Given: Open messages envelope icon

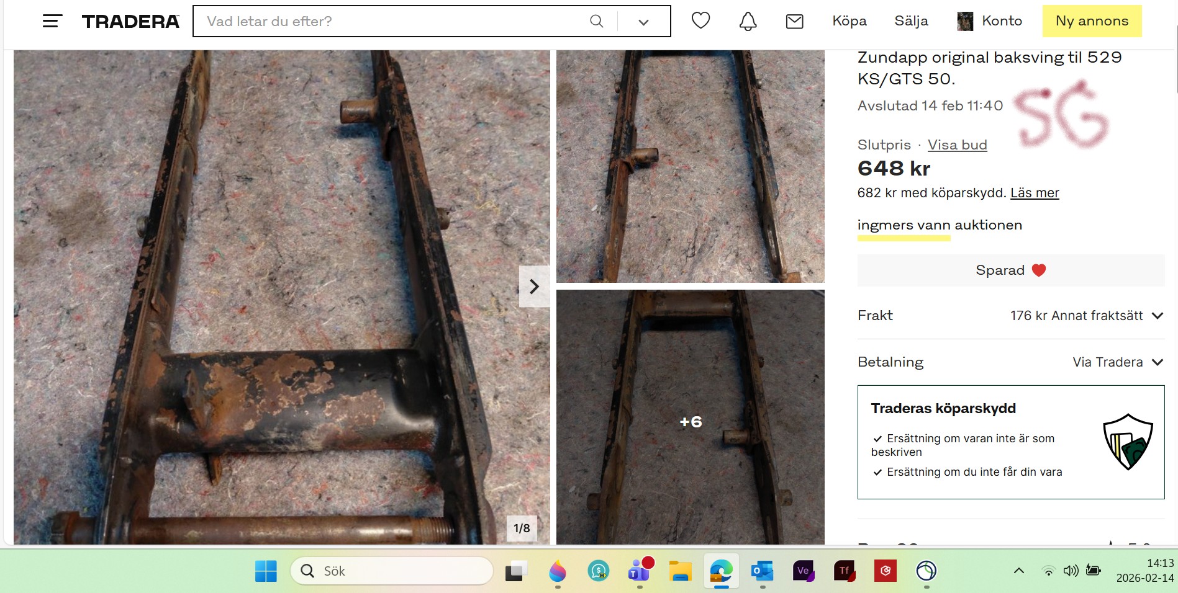Looking at the screenshot, I should 794,22.
